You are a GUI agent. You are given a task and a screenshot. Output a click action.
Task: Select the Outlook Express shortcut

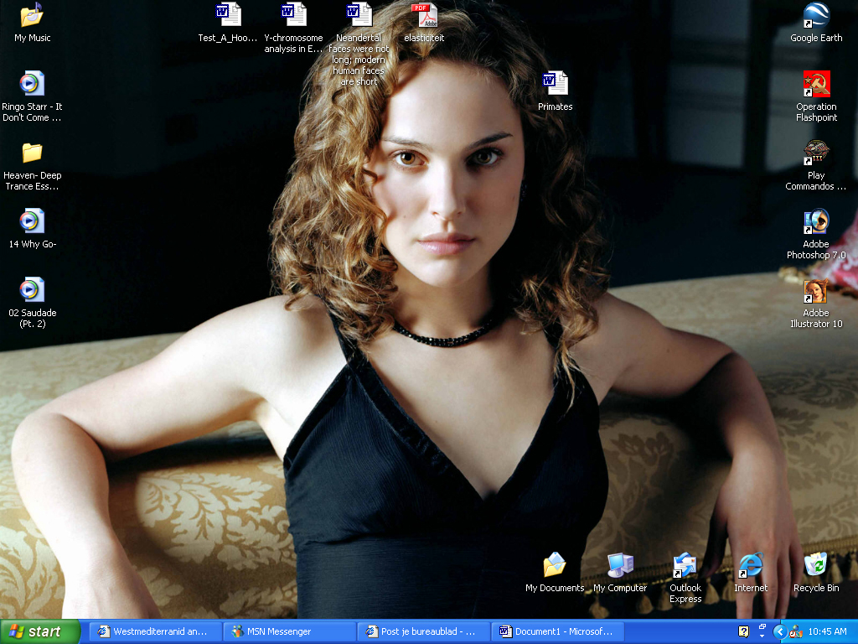[x=685, y=565]
